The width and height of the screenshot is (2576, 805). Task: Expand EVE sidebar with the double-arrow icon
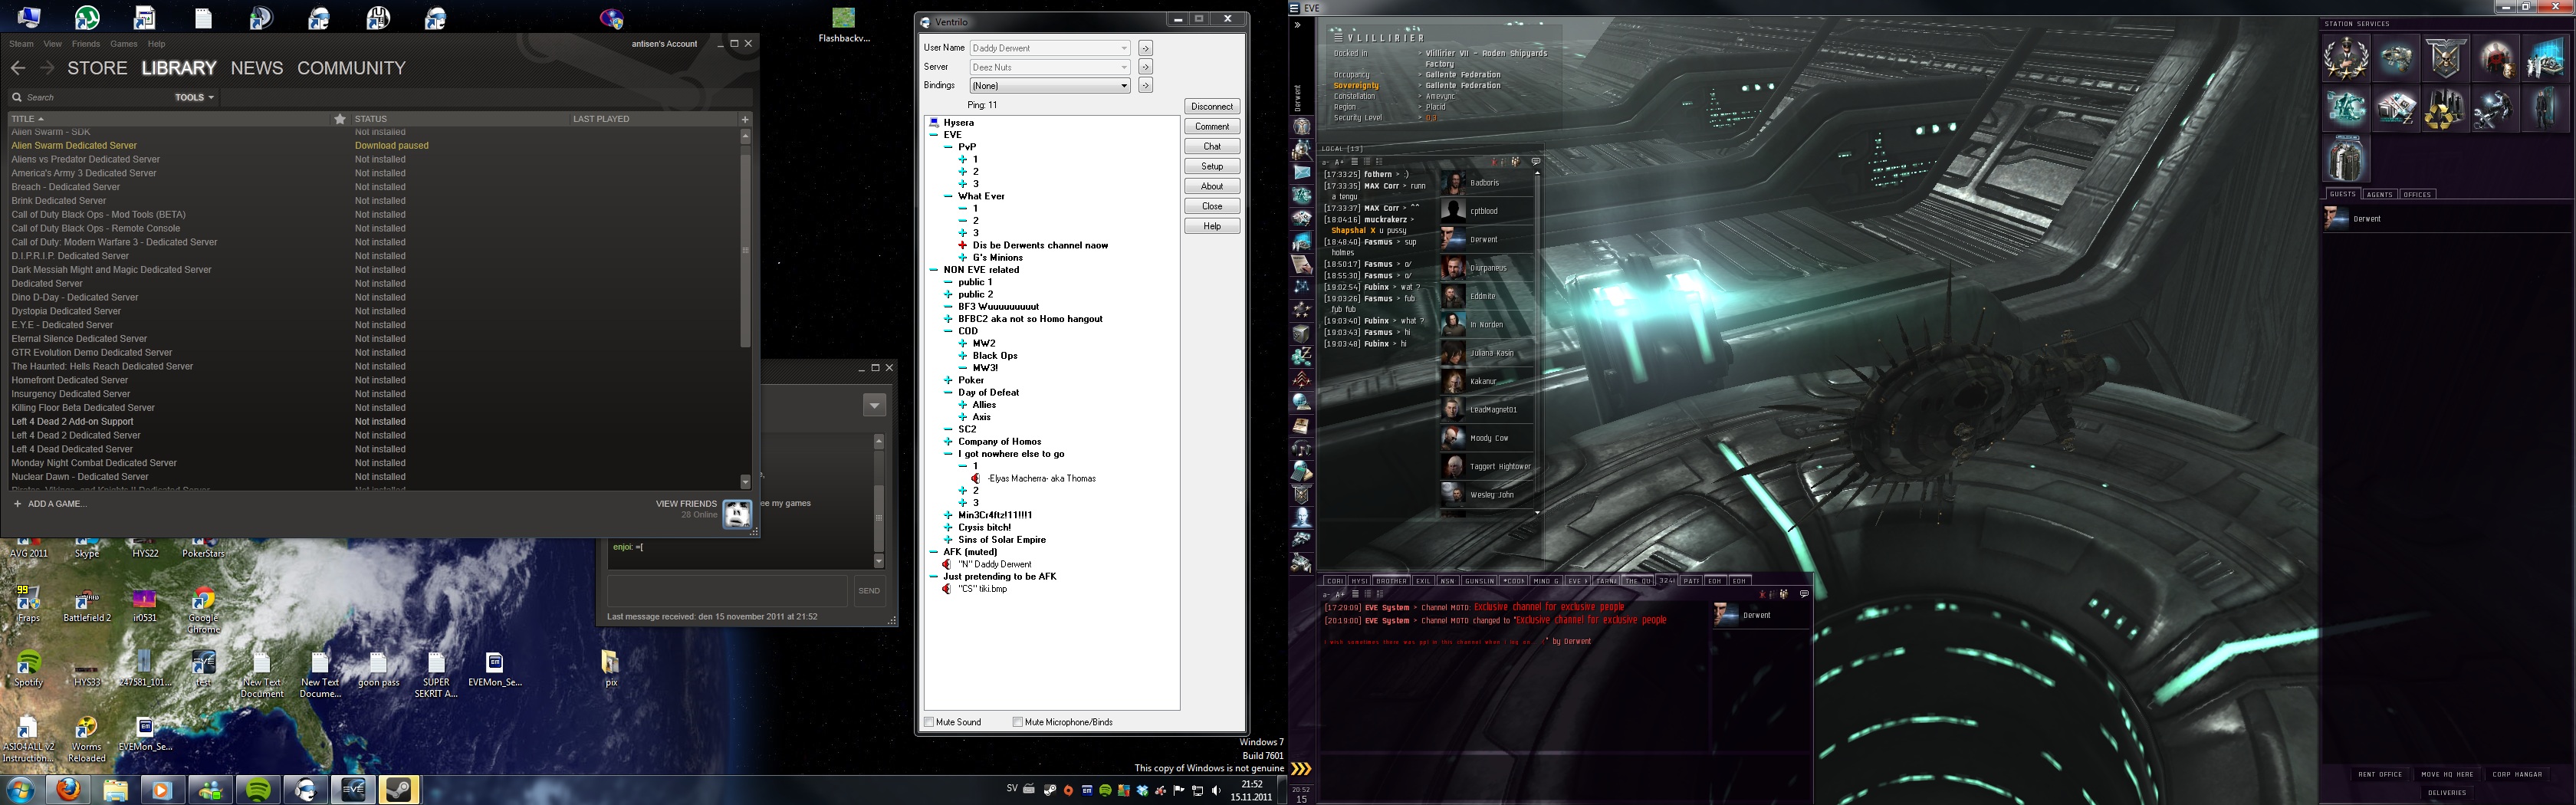1297,25
